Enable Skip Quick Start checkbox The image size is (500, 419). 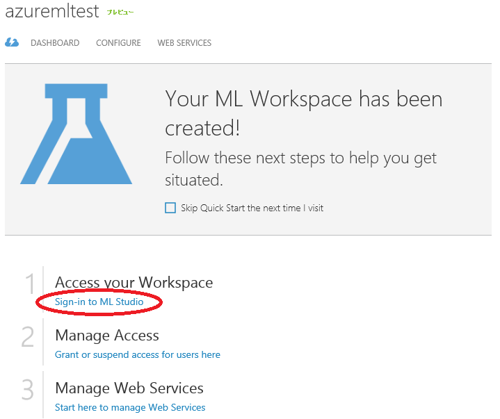click(170, 208)
